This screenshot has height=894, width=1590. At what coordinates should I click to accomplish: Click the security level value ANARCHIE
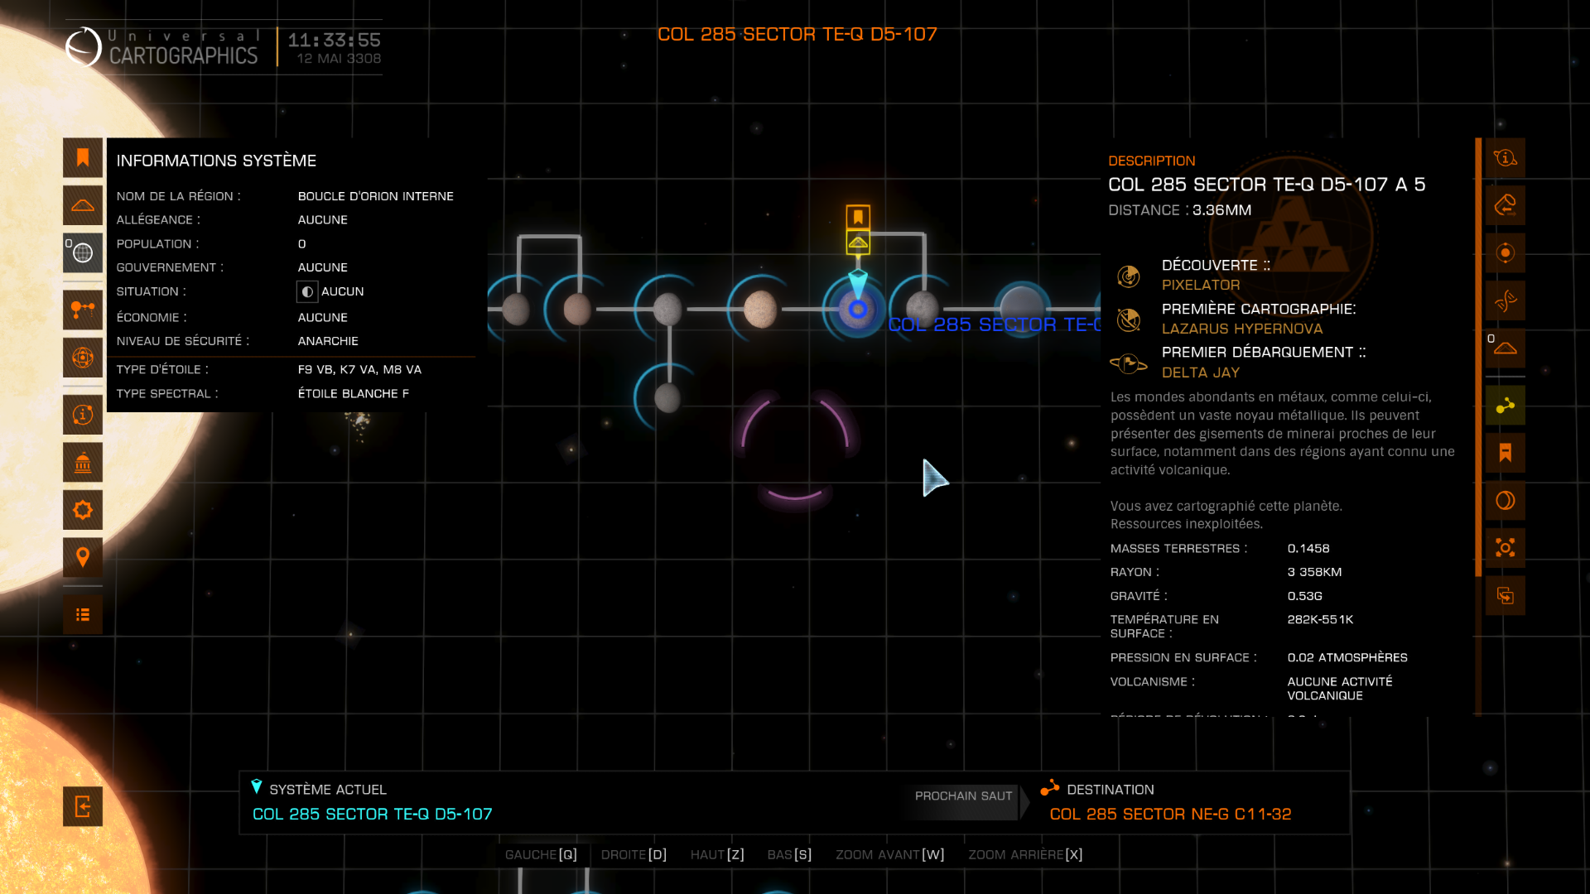click(x=328, y=341)
